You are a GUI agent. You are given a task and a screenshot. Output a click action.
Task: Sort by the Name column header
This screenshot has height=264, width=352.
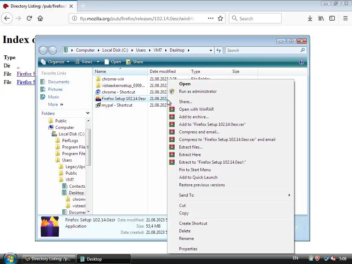point(120,71)
